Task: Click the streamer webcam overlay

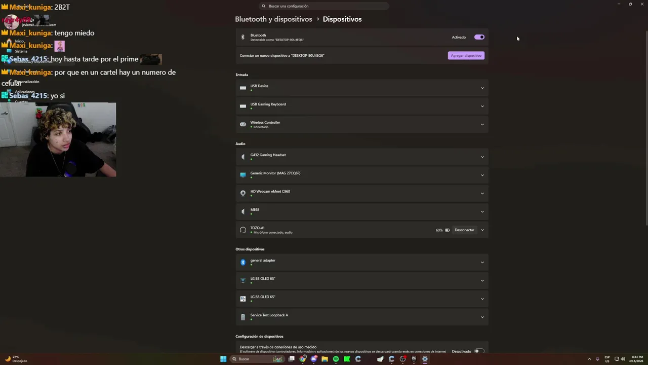Action: point(58,139)
